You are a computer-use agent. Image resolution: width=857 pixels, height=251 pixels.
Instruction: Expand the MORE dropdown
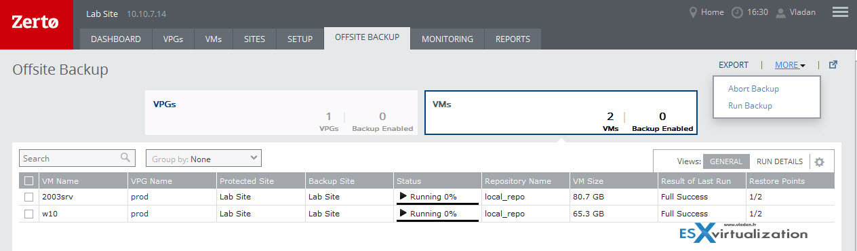coord(790,65)
